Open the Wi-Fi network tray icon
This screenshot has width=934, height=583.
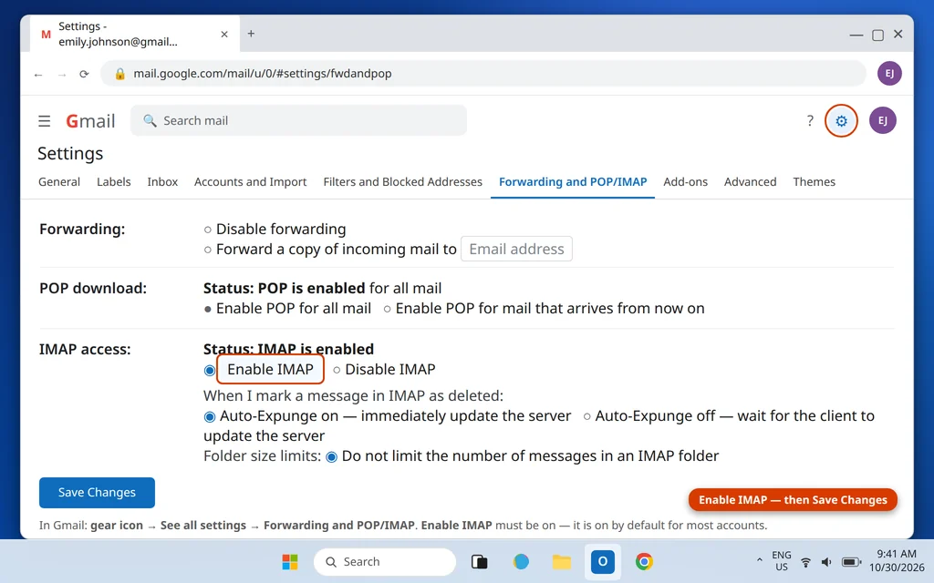(805, 562)
